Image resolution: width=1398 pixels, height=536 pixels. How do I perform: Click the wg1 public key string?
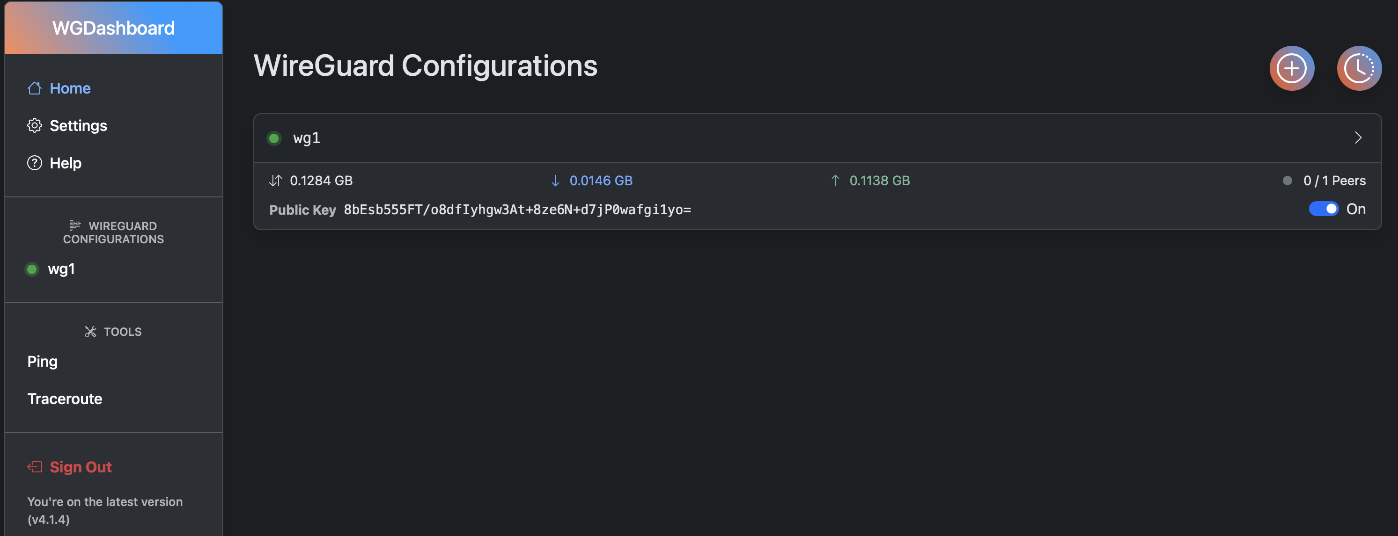(x=517, y=210)
